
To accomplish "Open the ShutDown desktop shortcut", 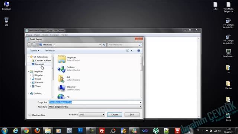I will (x=228, y=53).
